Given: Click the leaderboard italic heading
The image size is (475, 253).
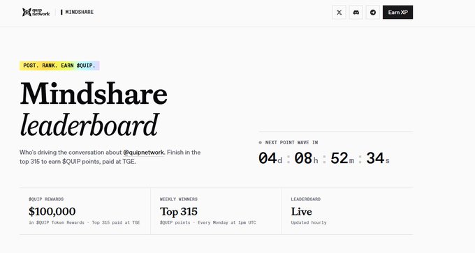Looking at the screenshot, I should (89, 125).
